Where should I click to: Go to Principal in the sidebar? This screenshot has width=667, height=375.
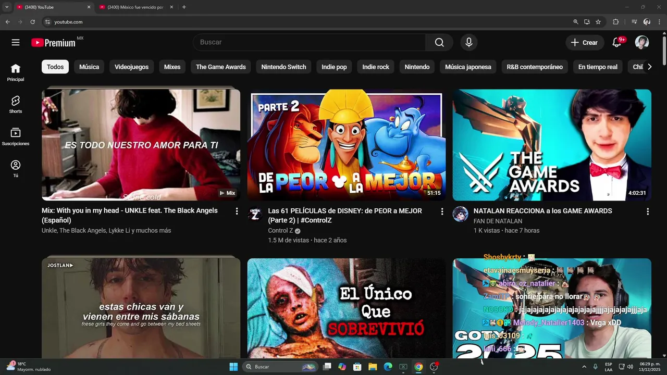16,72
